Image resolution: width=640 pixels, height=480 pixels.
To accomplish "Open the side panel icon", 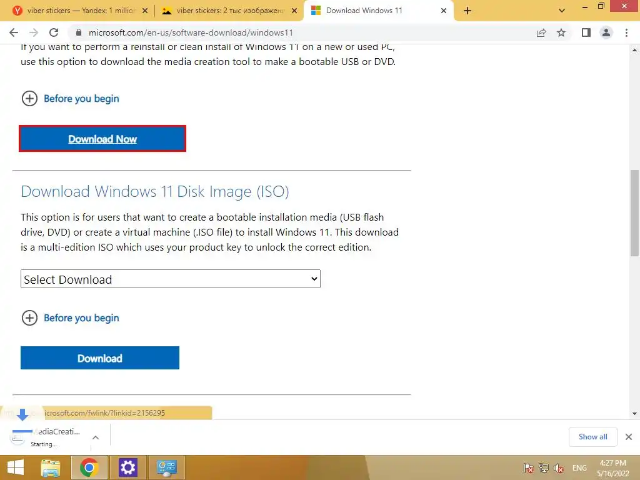I will pyautogui.click(x=586, y=32).
